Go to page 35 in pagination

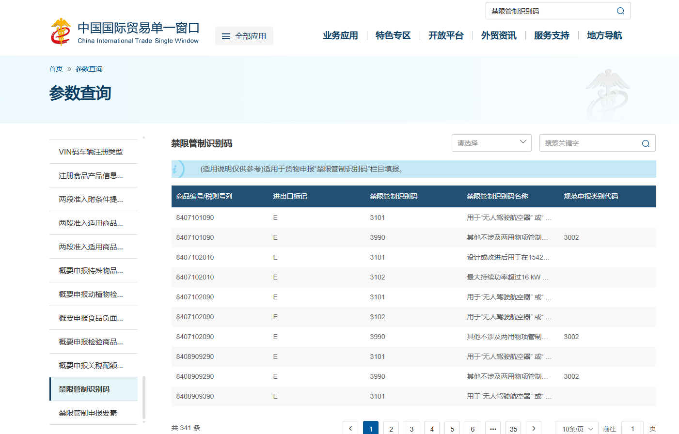(x=513, y=429)
